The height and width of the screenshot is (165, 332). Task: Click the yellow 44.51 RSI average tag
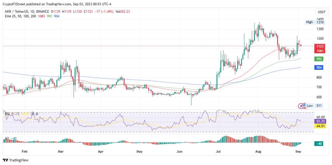321,126
